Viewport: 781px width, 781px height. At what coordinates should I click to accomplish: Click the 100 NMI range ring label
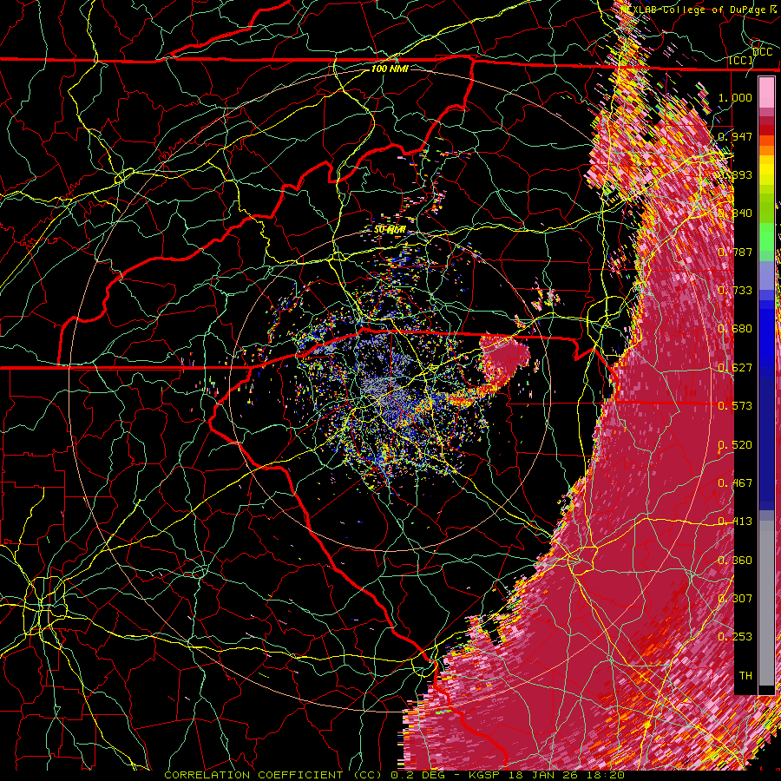pyautogui.click(x=390, y=69)
